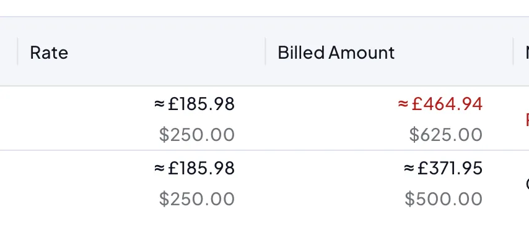Click the $625.00 billed amount
Screen dimensions: 529x251
click(x=445, y=134)
